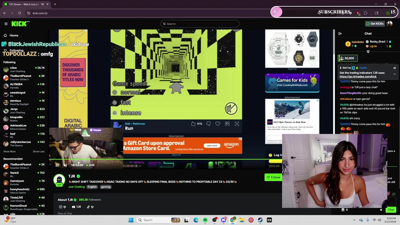
Task: Open Jollyrancherzoo's channel
Action: click(x=24, y=143)
